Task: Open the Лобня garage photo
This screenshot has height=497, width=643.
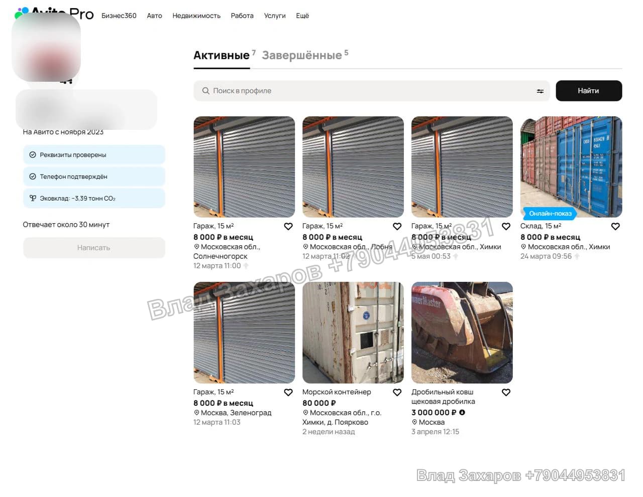Action: (353, 167)
